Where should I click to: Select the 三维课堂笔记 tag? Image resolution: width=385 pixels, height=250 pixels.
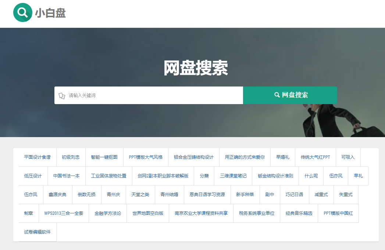point(233,176)
